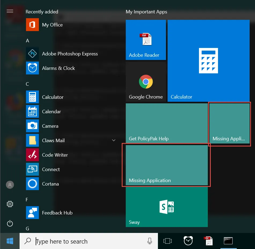The width and height of the screenshot is (255, 249).
Task: Open Alarms & Clock taskbar icon
Action: (188, 241)
